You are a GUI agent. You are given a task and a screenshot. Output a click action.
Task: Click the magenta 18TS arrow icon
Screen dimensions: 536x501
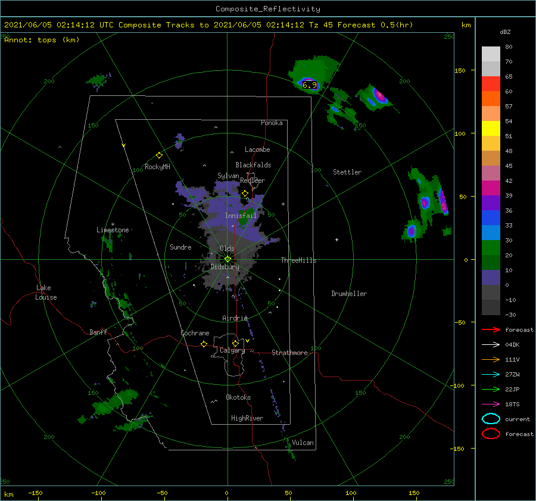pos(491,404)
